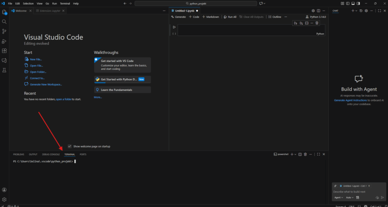Expand the Agent mode dropdown in chat
The height and width of the screenshot is (207, 388).
click(338, 198)
